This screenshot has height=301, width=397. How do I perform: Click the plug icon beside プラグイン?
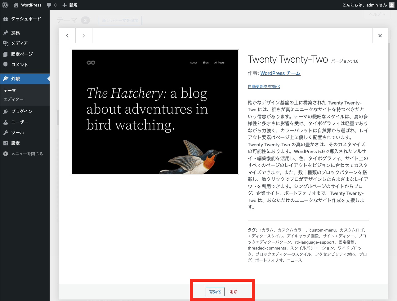point(6,112)
